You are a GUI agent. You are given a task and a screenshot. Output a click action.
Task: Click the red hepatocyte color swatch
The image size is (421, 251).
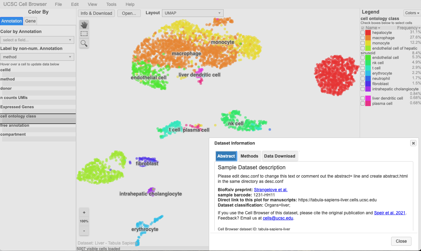click(x=368, y=33)
